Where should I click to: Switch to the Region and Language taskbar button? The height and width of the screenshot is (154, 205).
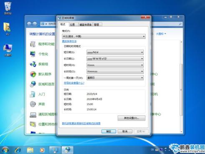pyautogui.click(x=67, y=150)
